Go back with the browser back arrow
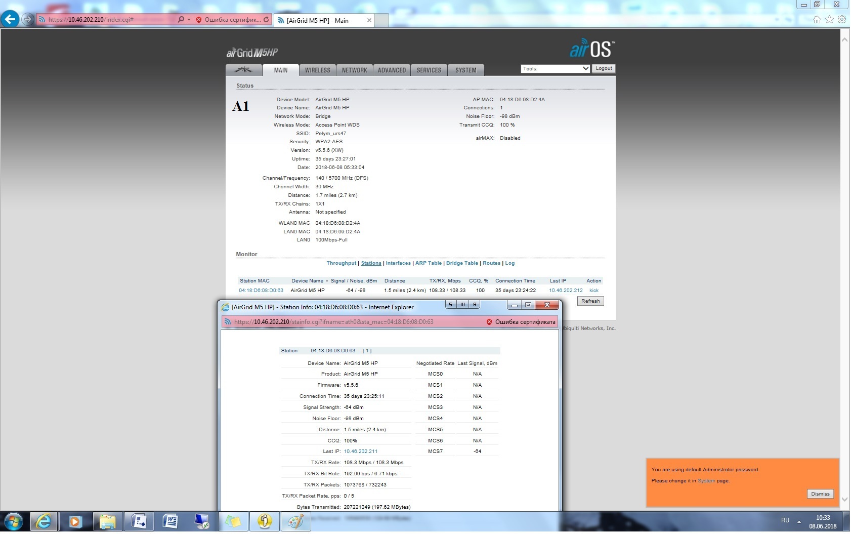Viewport: 851px width, 534px height. pos(10,19)
